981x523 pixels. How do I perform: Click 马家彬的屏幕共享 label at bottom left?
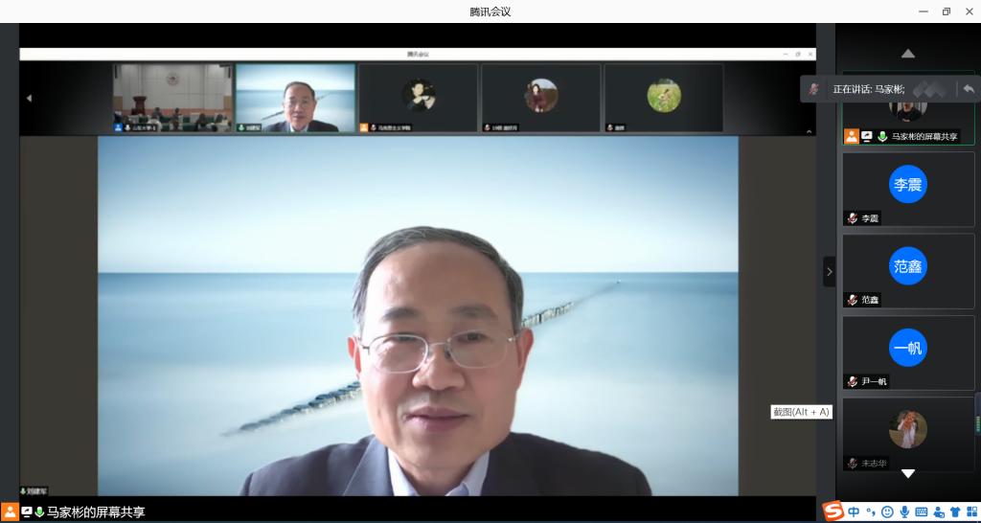[x=96, y=512]
